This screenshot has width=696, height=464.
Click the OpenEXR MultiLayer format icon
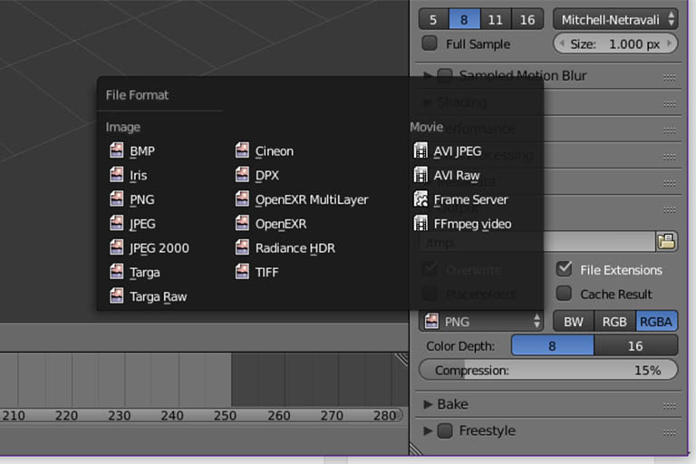click(242, 198)
